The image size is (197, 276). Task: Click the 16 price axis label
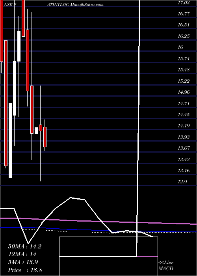coord(180,47)
